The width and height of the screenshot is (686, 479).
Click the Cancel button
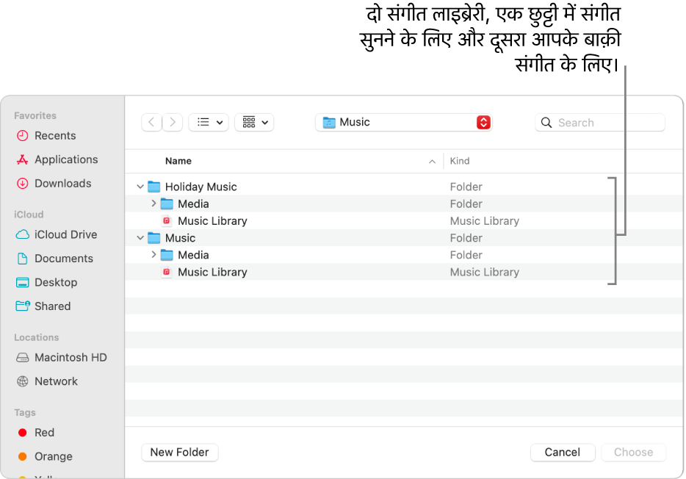[562, 453]
